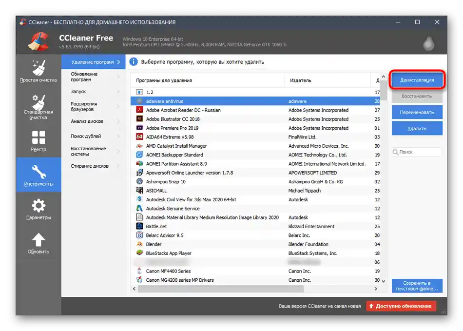This screenshot has width=463, height=331.
Task: Click Adobe Illustrator CC 2018 icon
Action: [139, 118]
